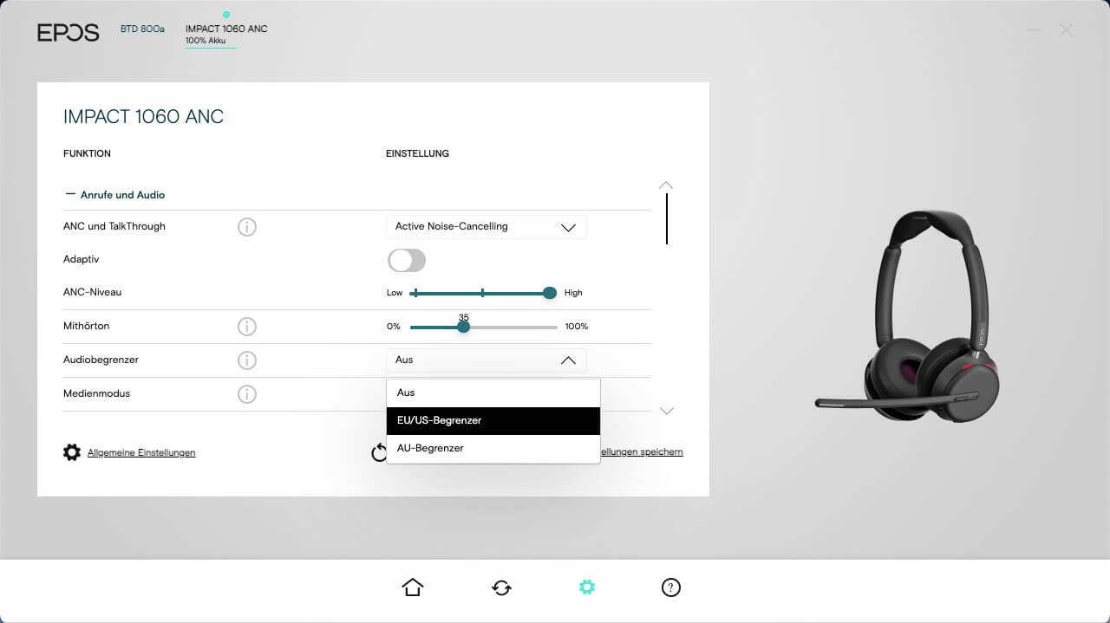
Task: Open Allgemeine Einstellungen link
Action: (x=140, y=452)
